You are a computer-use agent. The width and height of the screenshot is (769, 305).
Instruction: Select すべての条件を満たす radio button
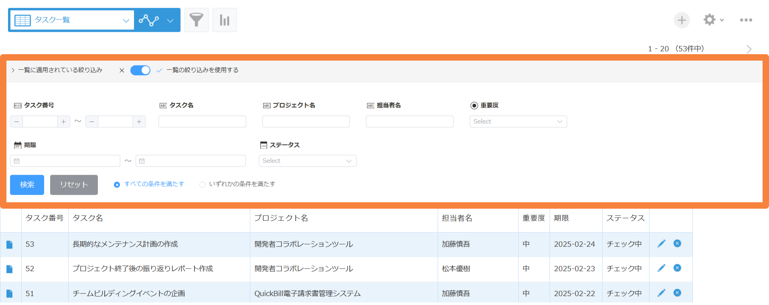click(117, 185)
